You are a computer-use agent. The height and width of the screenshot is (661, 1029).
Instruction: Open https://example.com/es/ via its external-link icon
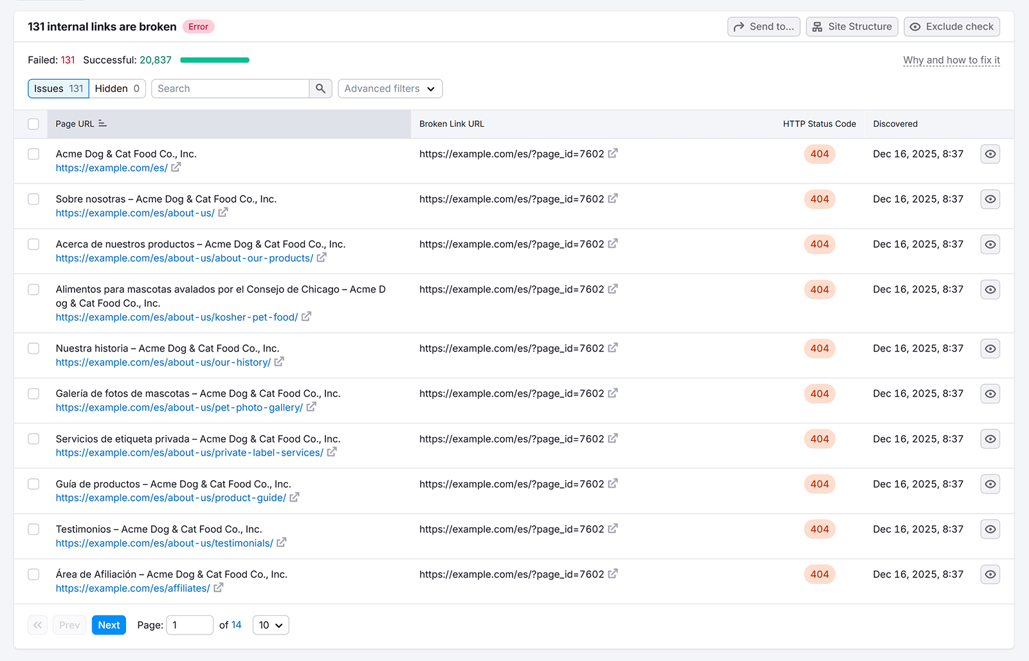click(177, 167)
